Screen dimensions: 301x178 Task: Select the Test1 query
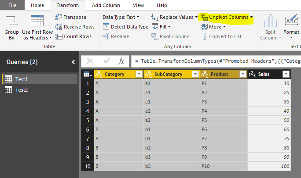click(x=40, y=79)
